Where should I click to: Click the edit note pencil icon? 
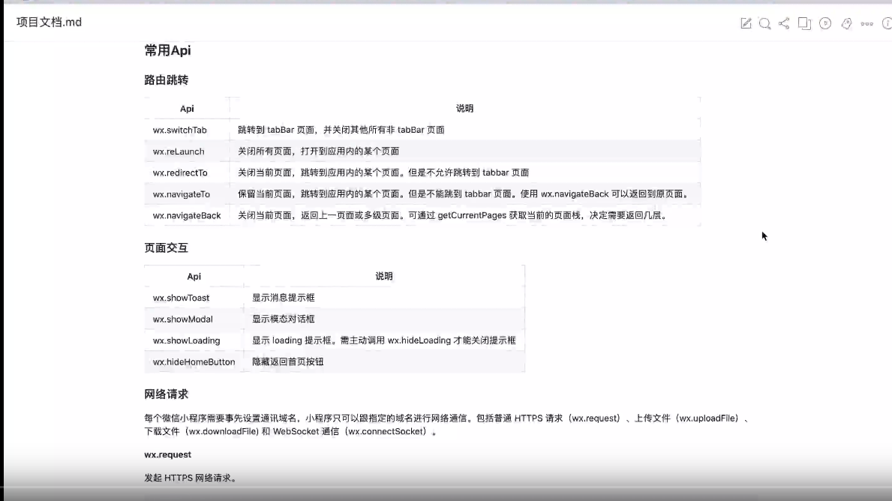click(x=746, y=23)
